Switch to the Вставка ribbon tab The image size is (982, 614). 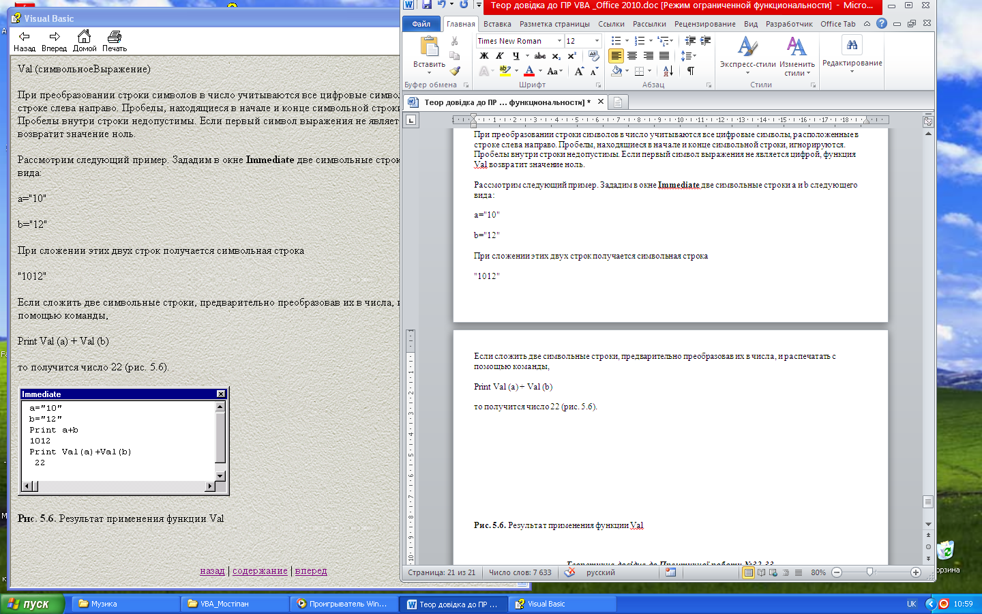[x=497, y=24]
